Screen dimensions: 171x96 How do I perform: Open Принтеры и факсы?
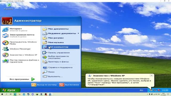pyautogui.click(x=61, y=62)
